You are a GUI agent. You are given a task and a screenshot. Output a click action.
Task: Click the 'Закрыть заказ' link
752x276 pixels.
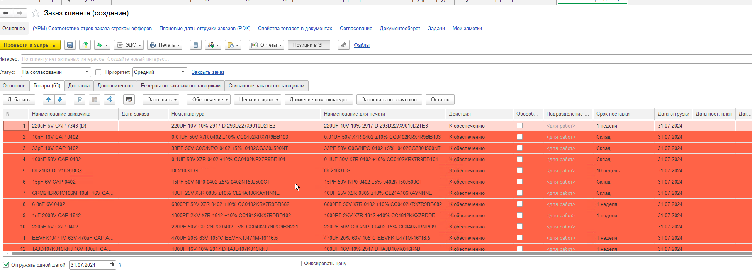tap(208, 72)
